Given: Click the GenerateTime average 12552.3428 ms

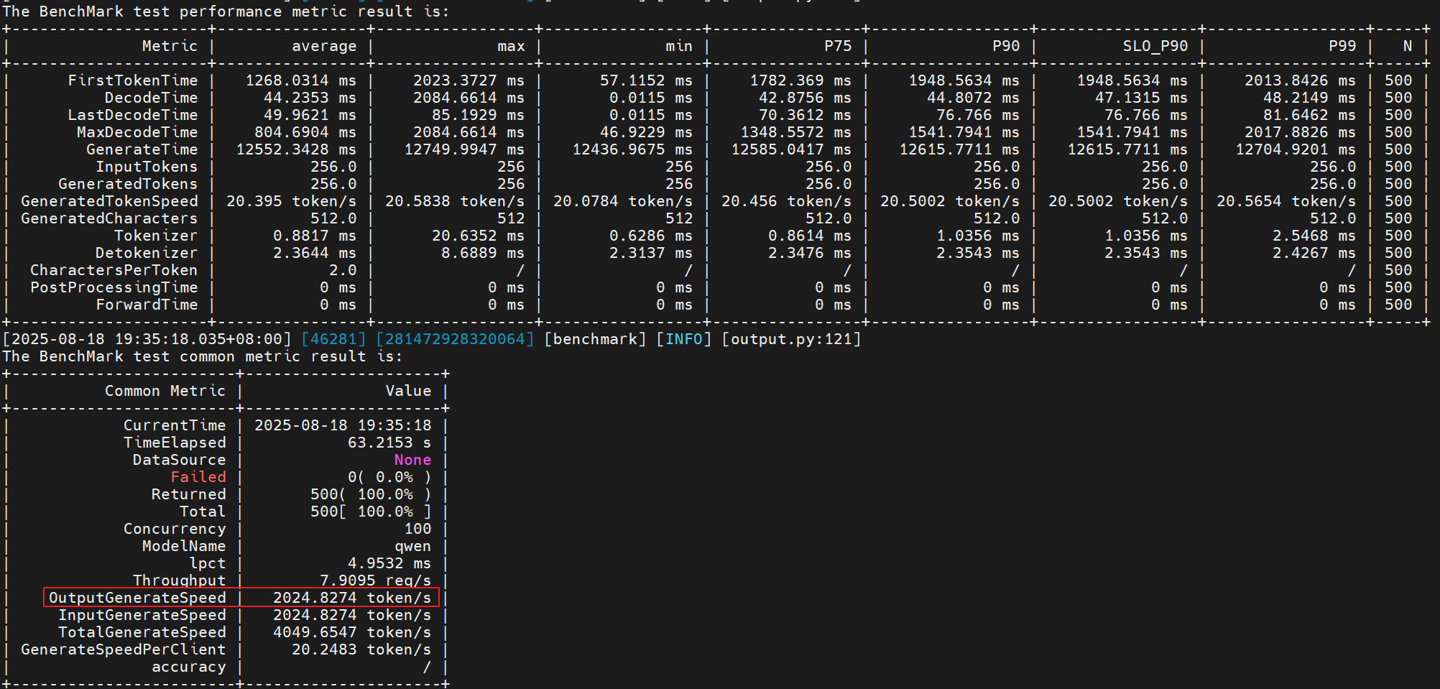Looking at the screenshot, I should point(296,149).
